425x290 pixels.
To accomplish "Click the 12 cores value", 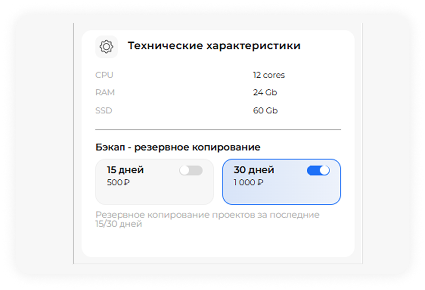I will click(269, 75).
